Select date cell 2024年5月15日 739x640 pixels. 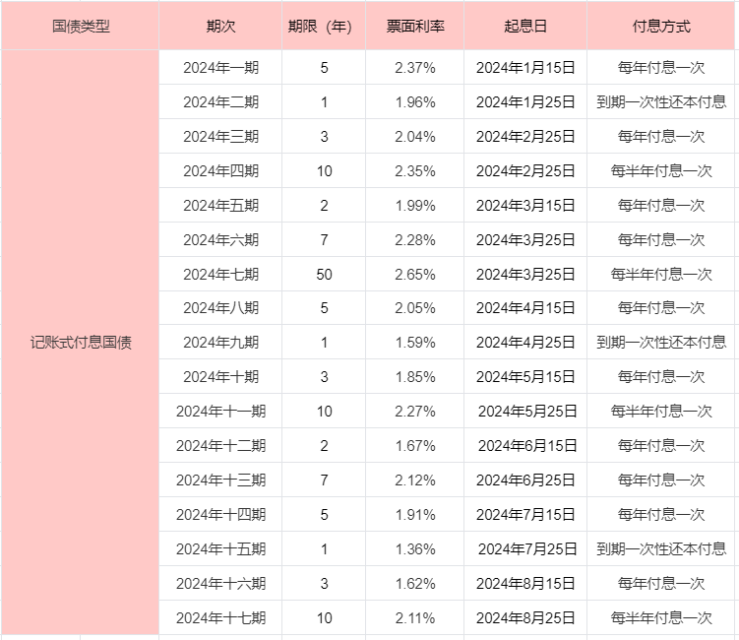[x=525, y=376]
